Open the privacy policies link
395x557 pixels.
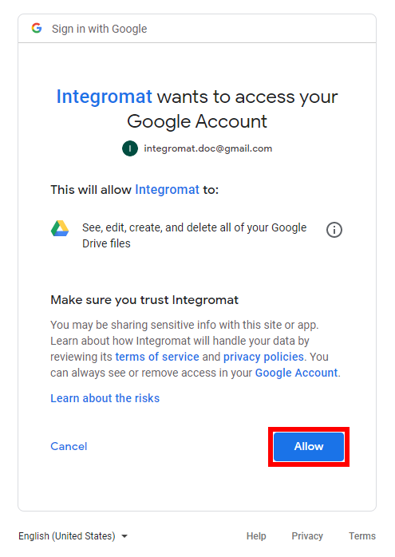pyautogui.click(x=263, y=357)
